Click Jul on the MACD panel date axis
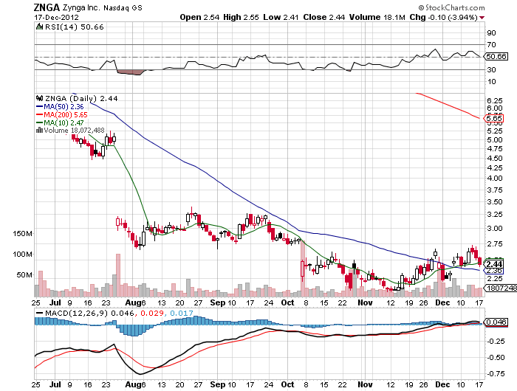 click(x=55, y=384)
